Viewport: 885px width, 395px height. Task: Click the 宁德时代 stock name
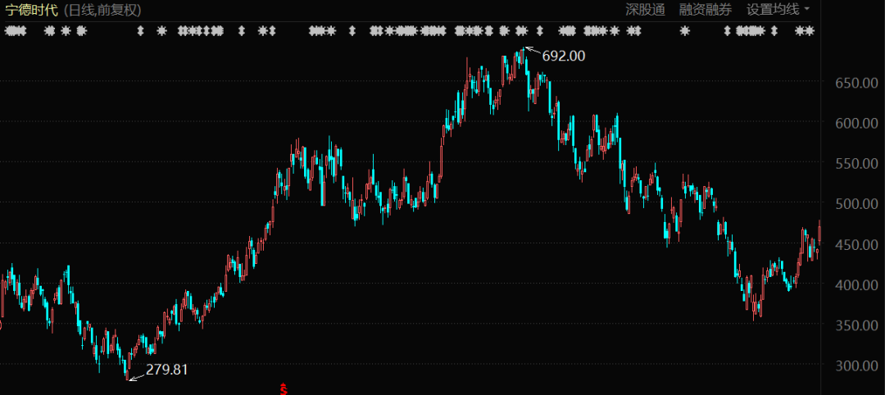pyautogui.click(x=32, y=9)
